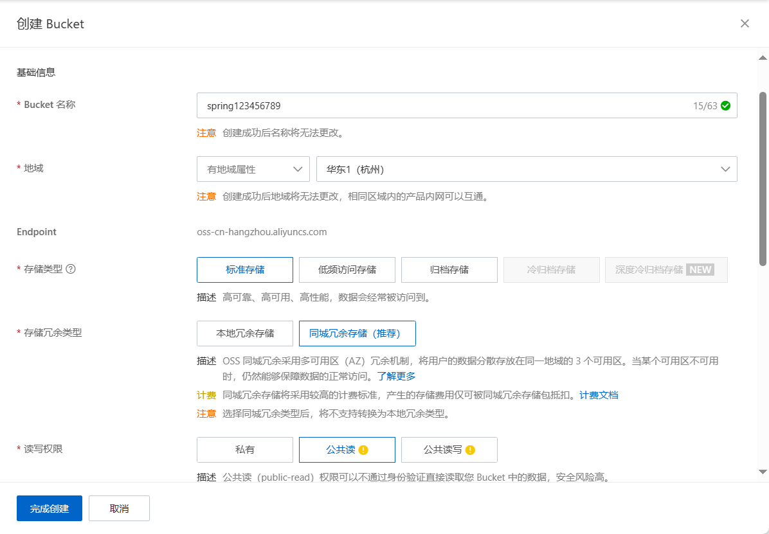Select 归档存储 storage type
The image size is (769, 534).
pyautogui.click(x=449, y=270)
